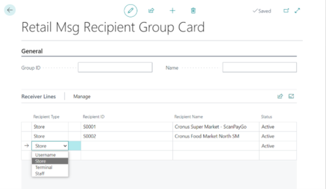This screenshot has height=189, width=326.
Task: Choose Terminal in the dropdown list
Action: tap(44, 167)
